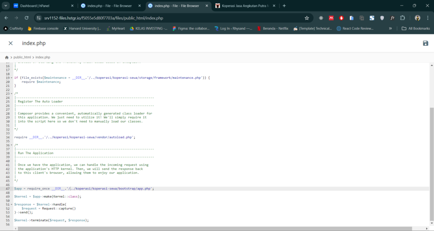
Task: Click 'require $maintenance;' on line 20
Action: pyautogui.click(x=41, y=82)
